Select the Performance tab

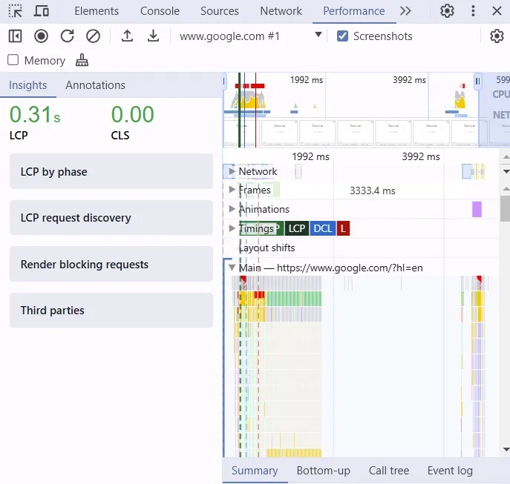pos(354,11)
